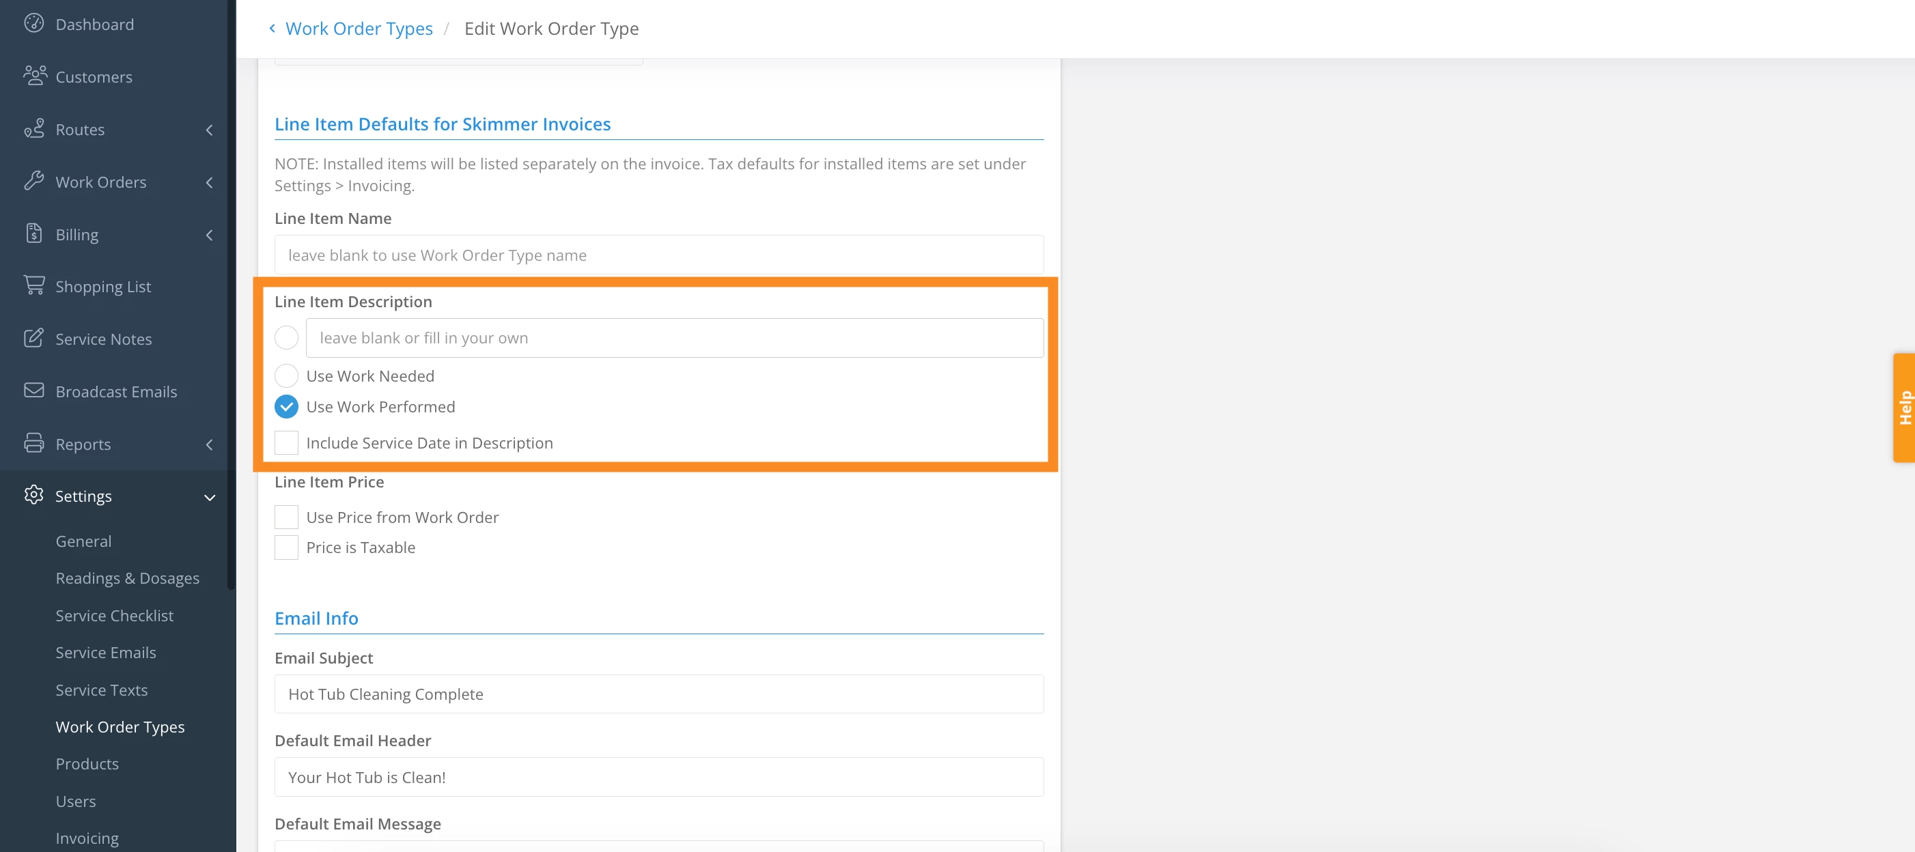Open the Products settings page
This screenshot has height=852, width=1915.
(87, 764)
